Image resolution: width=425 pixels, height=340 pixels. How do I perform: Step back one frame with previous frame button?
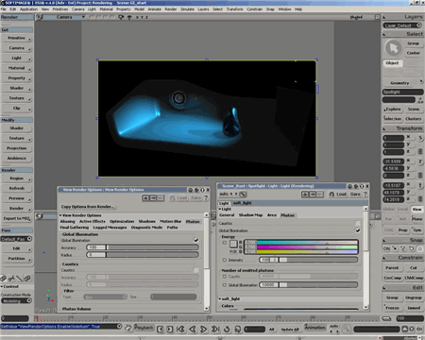(193, 329)
